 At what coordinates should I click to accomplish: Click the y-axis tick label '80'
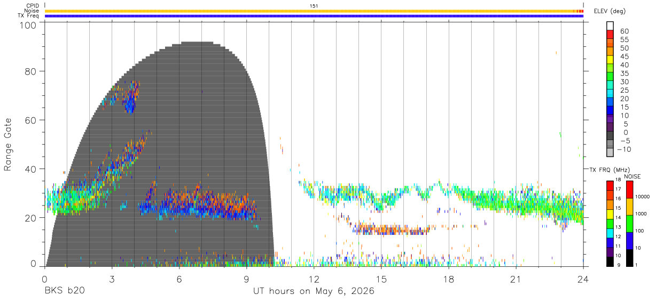(31, 71)
